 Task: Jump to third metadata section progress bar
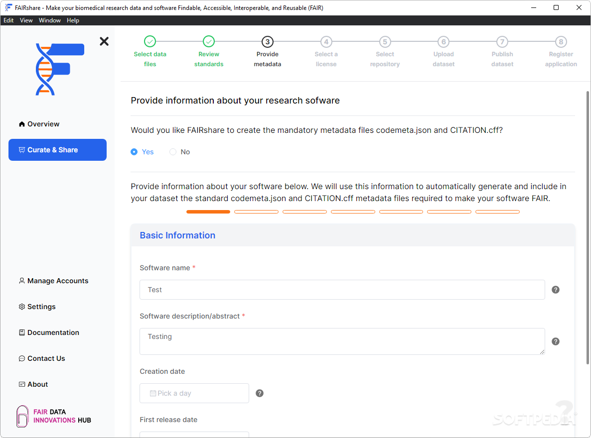(304, 212)
